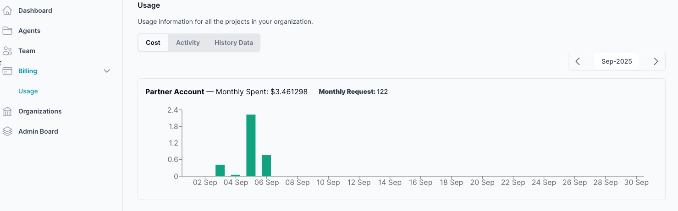This screenshot has width=678, height=211.
Task: Go to next month with right arrow
Action: [656, 61]
